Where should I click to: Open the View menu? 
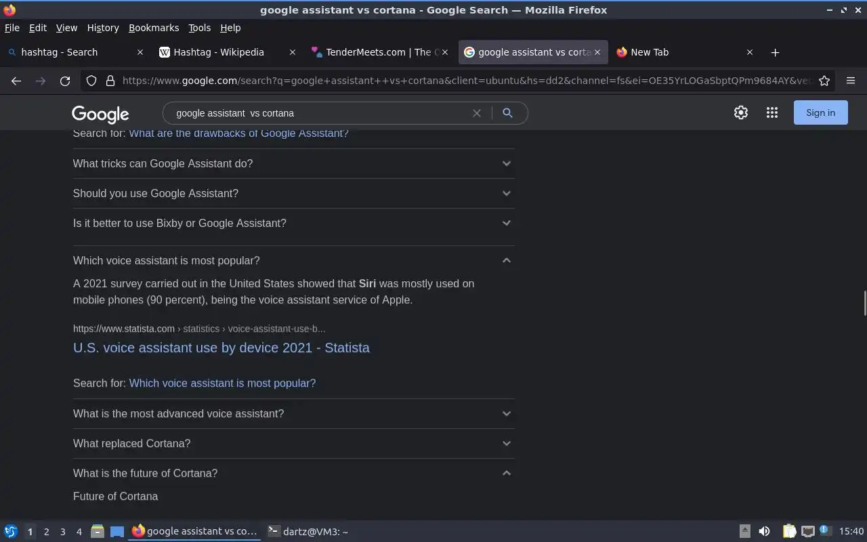coord(66,28)
